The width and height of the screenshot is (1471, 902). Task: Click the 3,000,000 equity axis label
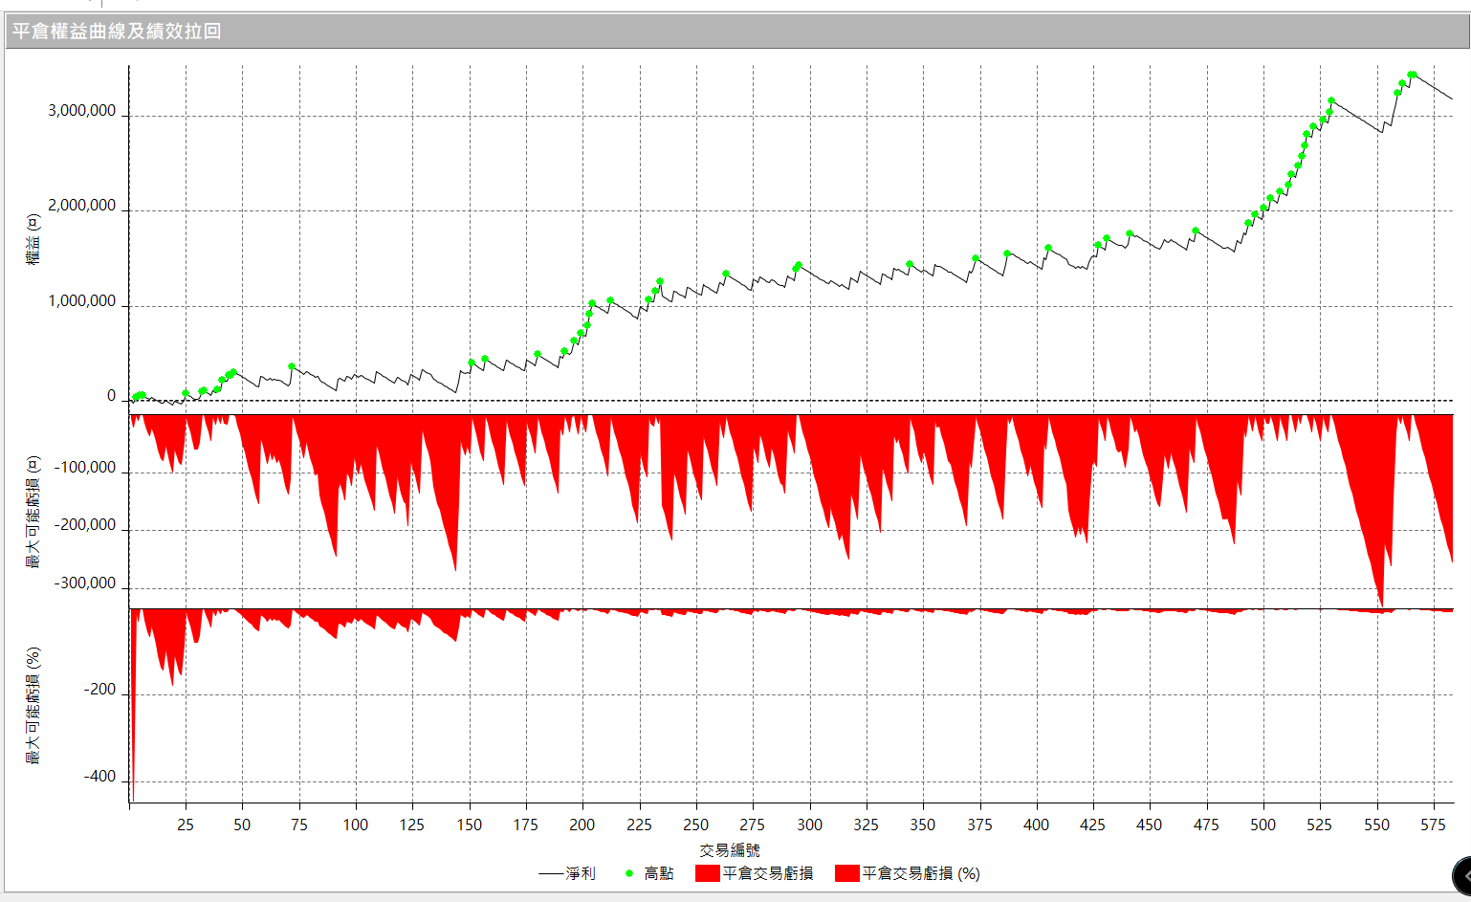point(82,111)
